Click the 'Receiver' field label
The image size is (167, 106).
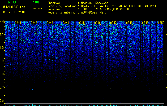54,9
